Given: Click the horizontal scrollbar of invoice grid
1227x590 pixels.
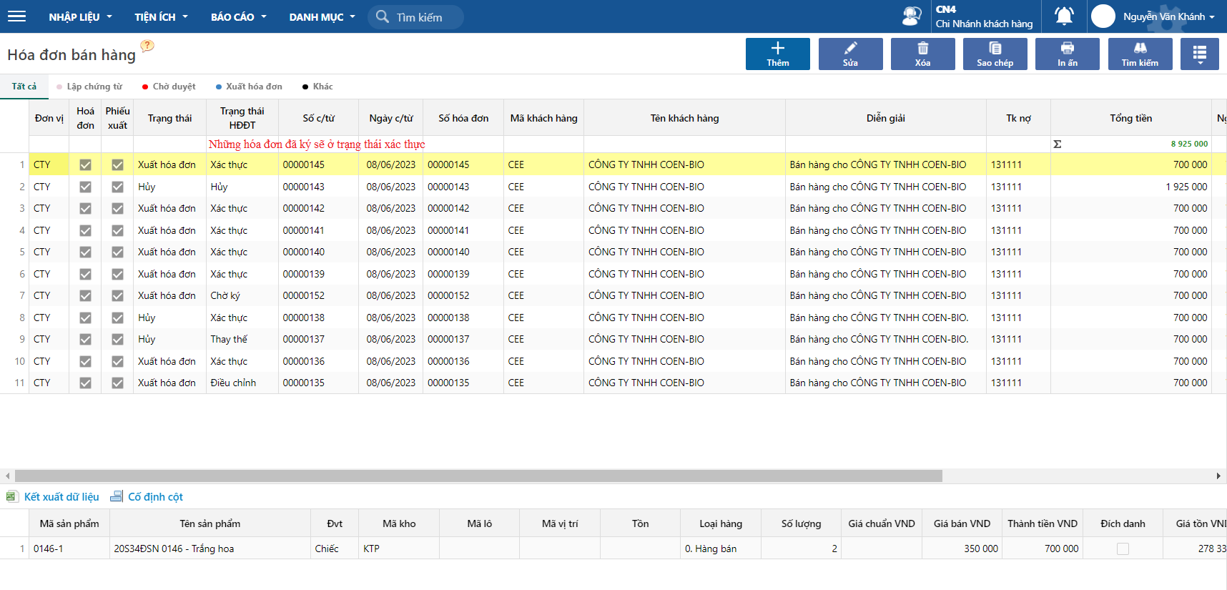Looking at the screenshot, I should point(478,476).
